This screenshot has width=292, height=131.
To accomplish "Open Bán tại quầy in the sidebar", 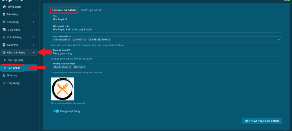I will click(16, 60).
